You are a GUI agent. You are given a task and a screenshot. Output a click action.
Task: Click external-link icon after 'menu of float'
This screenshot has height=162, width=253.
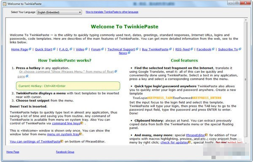pyautogui.click(x=116, y=71)
